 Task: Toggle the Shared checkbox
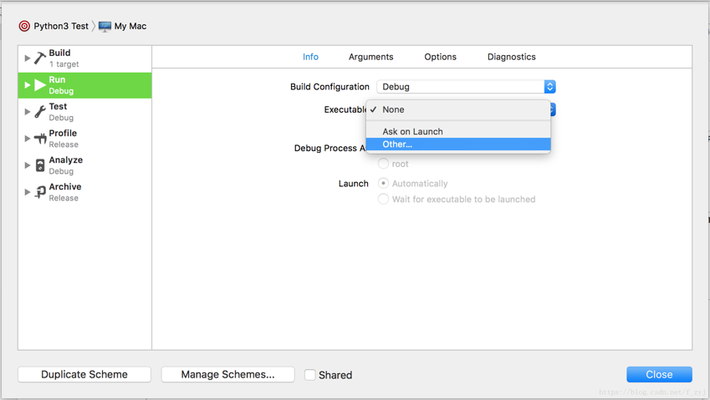309,375
